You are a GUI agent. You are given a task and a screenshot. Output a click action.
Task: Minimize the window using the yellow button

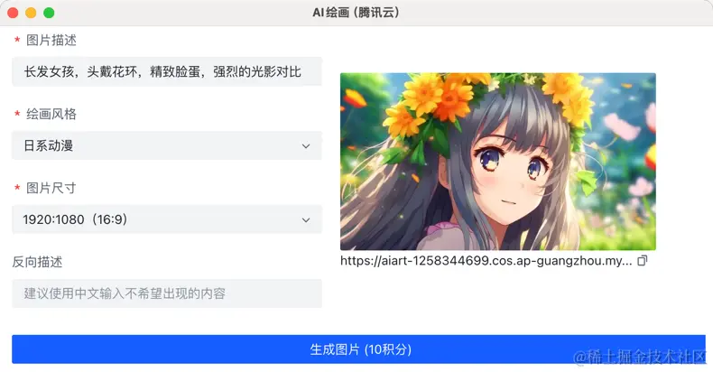(31, 13)
